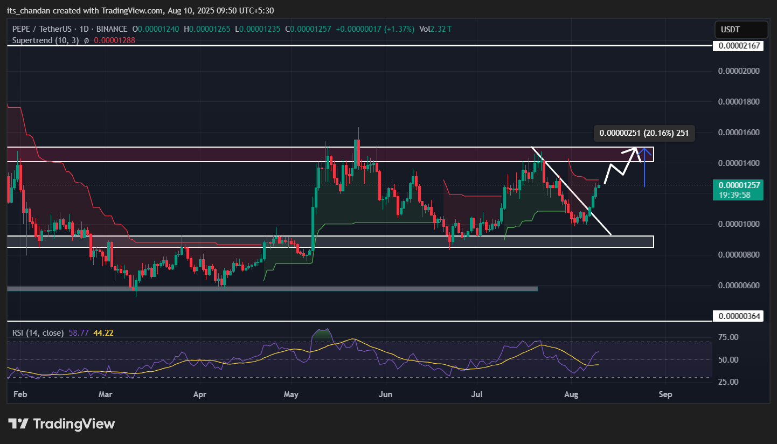Click the 0.00000600 price axis tick
The image size is (777, 444).
tap(738, 285)
